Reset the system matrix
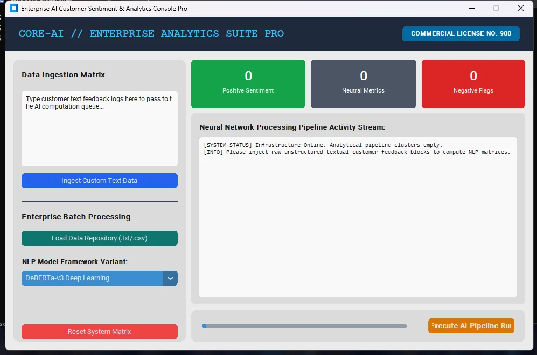 (x=99, y=332)
